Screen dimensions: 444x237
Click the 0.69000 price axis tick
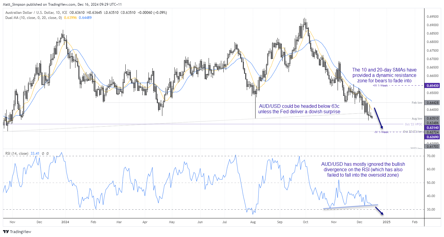pos(433,25)
